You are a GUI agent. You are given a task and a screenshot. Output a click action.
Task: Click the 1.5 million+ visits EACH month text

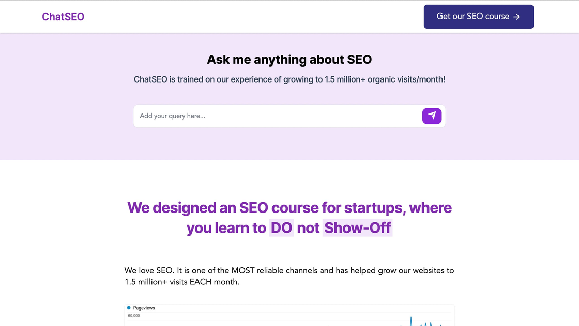pyautogui.click(x=182, y=282)
